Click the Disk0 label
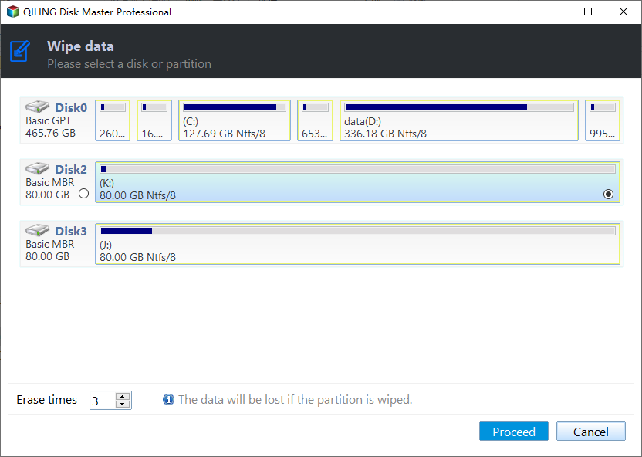The width and height of the screenshot is (642, 457). pyautogui.click(x=71, y=108)
